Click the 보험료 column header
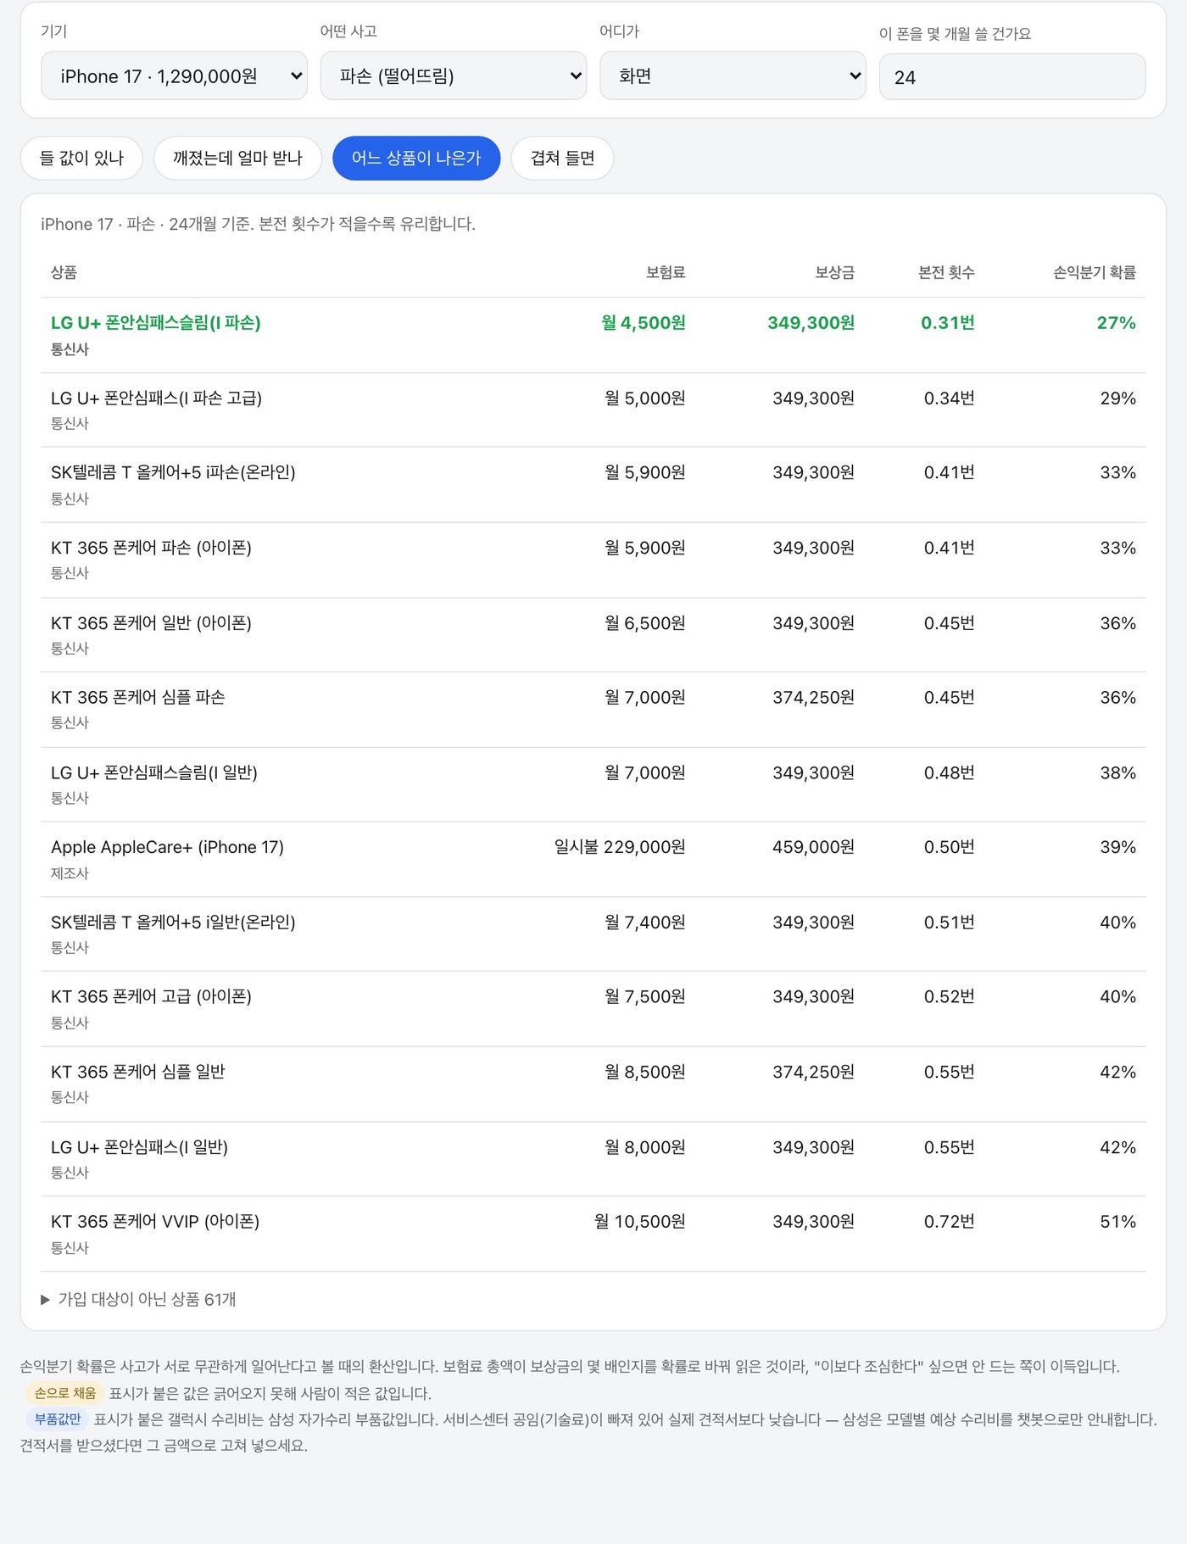Viewport: 1187px width, 1544px height. (x=666, y=272)
